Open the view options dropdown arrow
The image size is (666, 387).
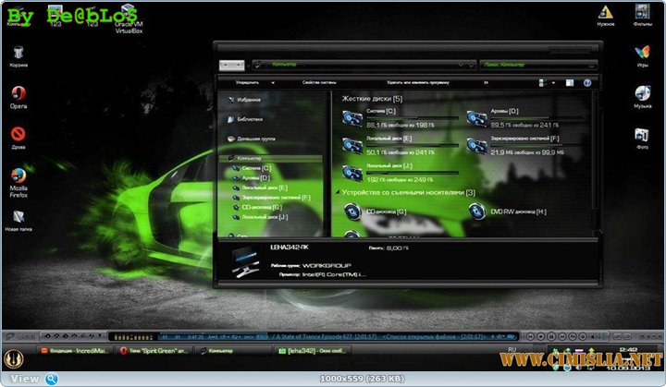(553, 83)
